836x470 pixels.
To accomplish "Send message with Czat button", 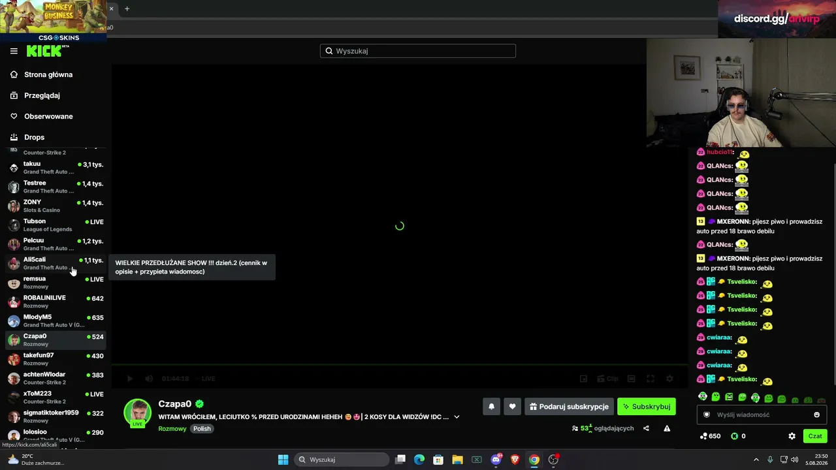I will click(815, 436).
